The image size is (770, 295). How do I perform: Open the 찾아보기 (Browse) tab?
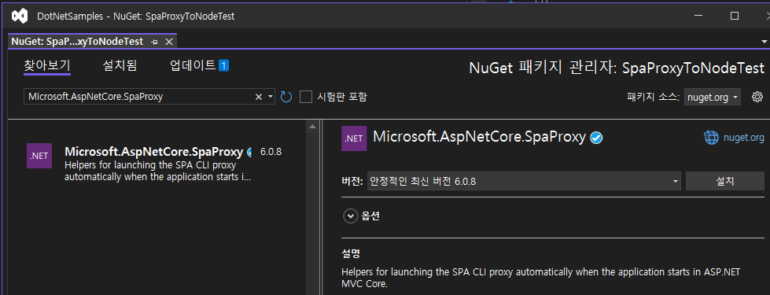[x=47, y=66]
